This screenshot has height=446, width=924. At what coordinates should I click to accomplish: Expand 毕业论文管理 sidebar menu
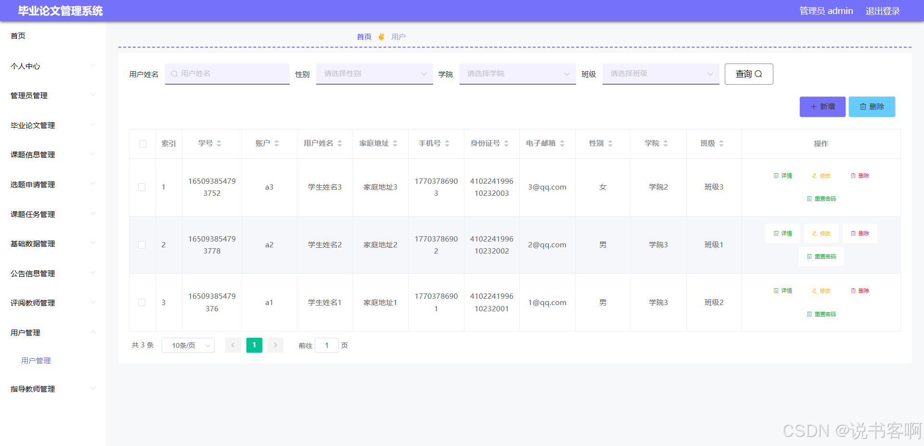click(53, 125)
